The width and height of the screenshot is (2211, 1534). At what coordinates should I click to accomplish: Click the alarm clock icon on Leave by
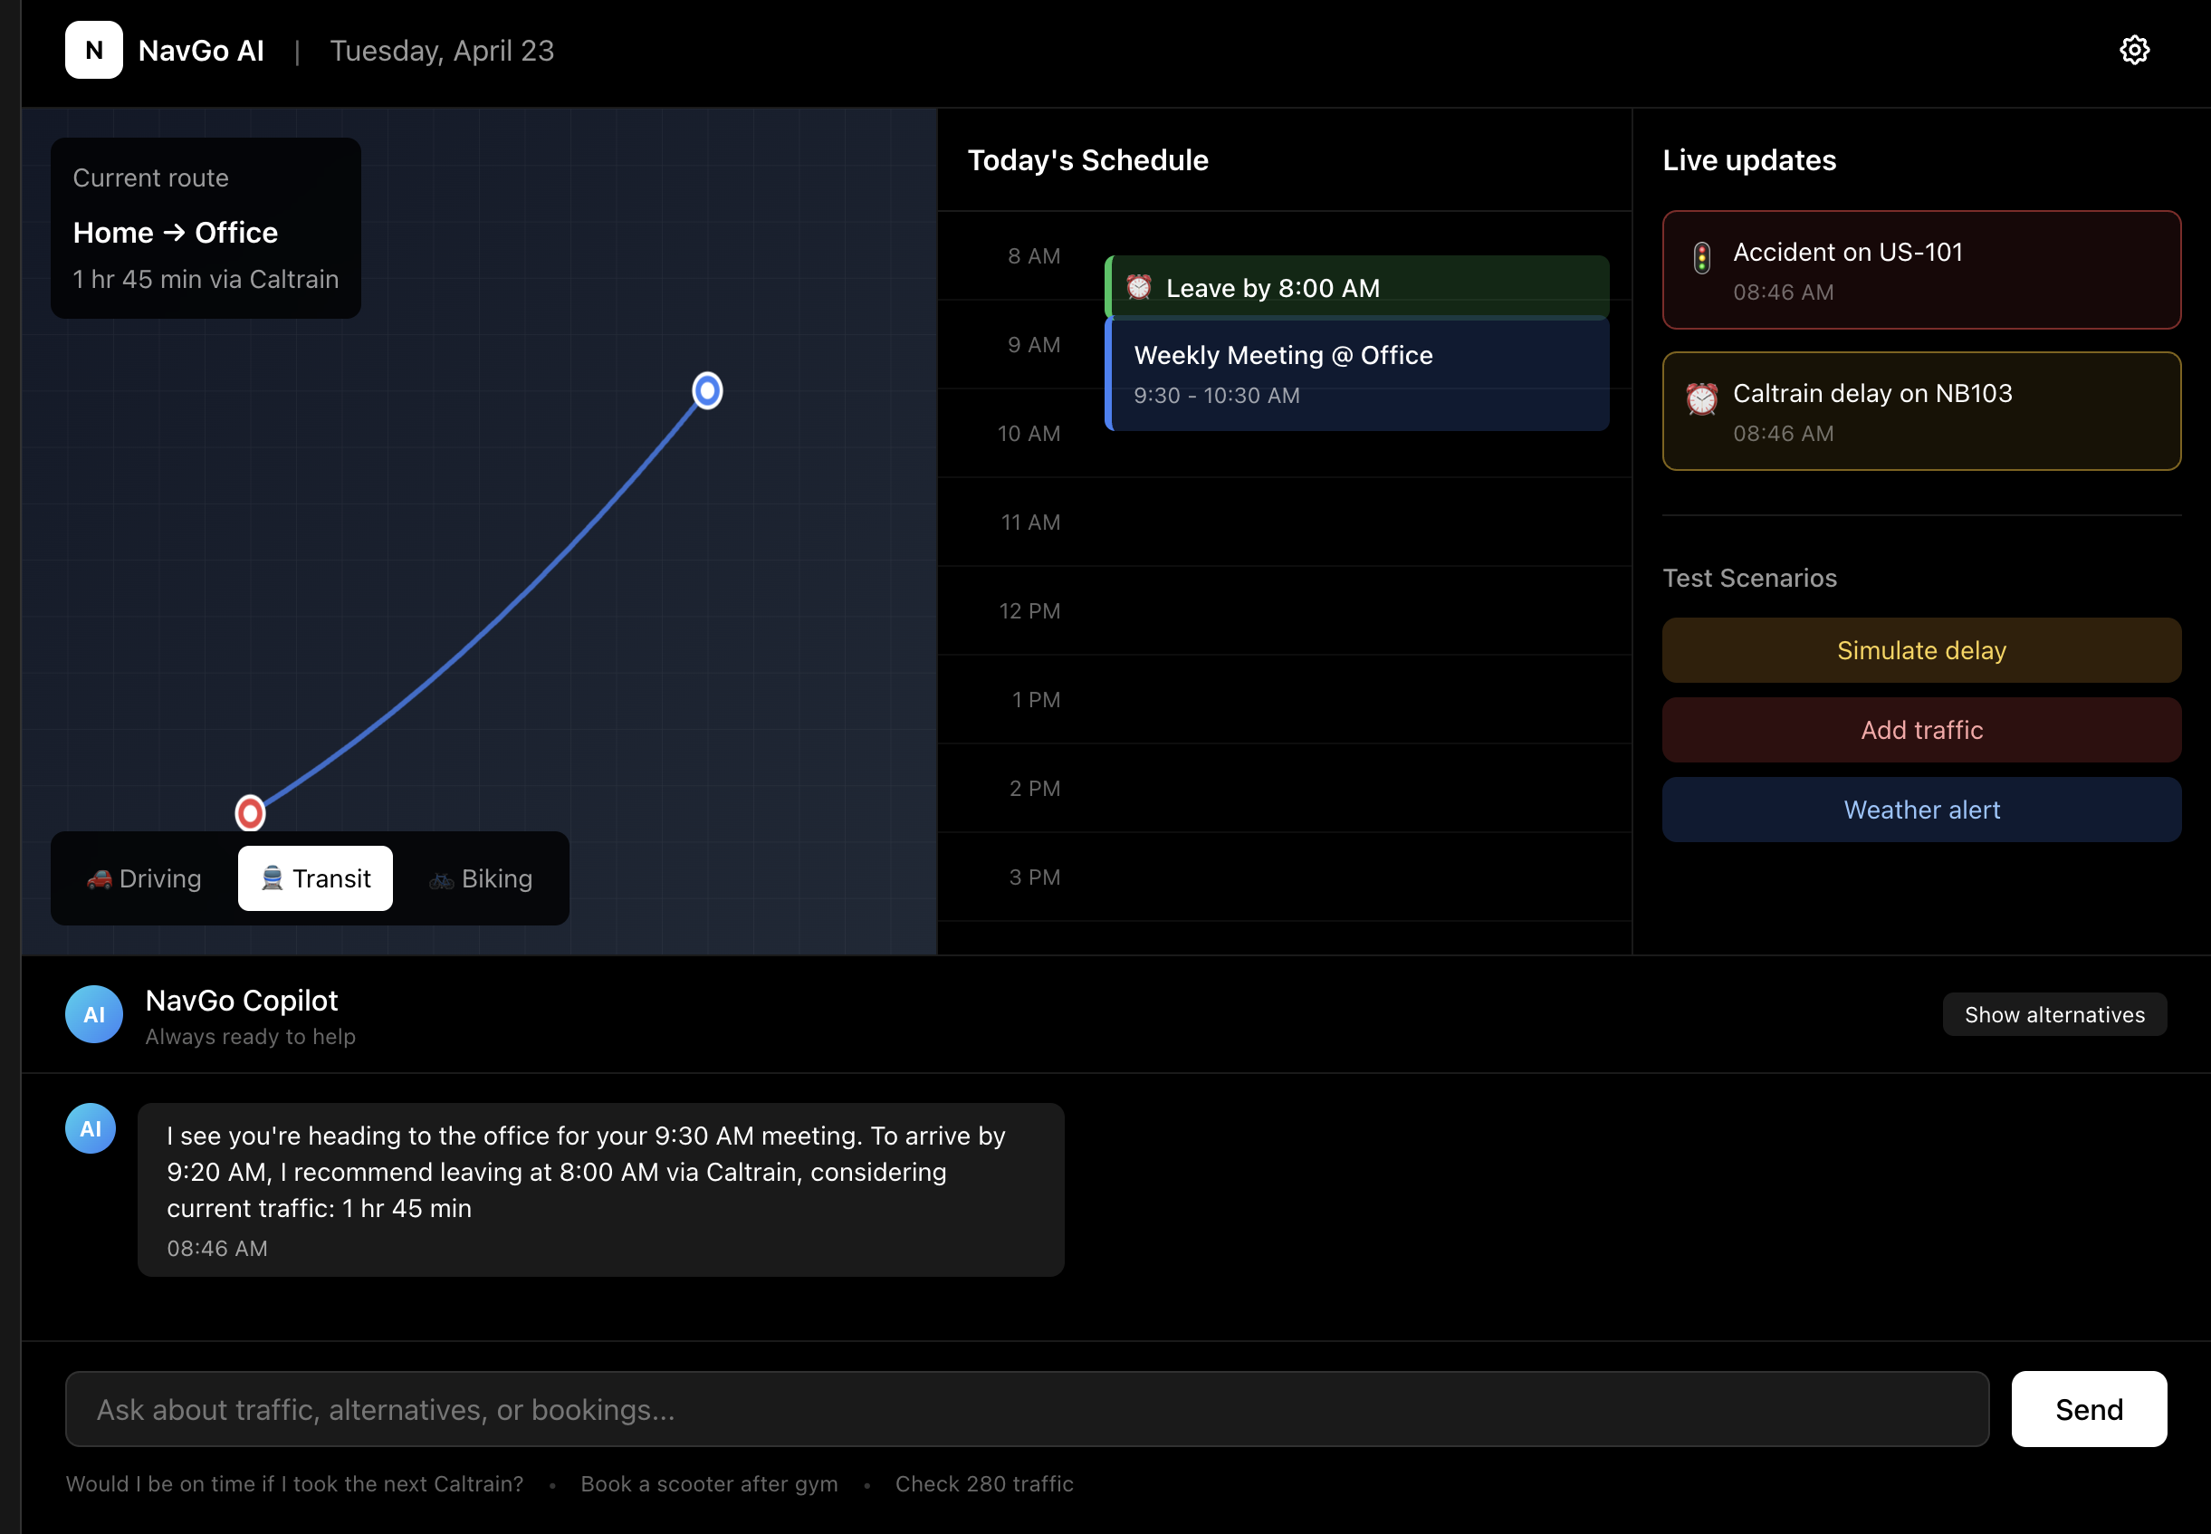pos(1138,286)
